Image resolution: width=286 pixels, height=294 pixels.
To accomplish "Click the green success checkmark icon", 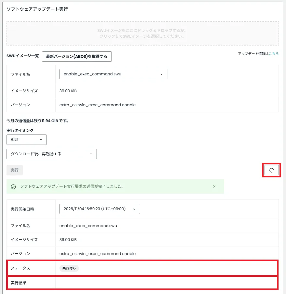I will click(13, 186).
